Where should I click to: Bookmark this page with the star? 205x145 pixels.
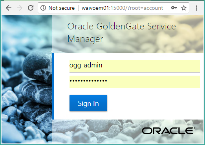tap(184, 8)
